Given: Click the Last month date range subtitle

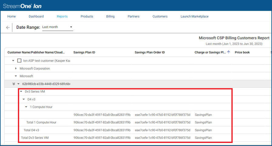Looking at the screenshot, I should tap(234, 44).
